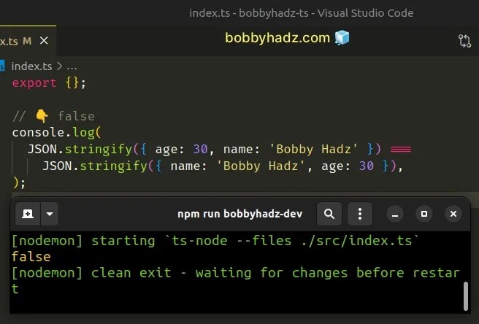Close the index.ts editor tab

pos(44,41)
